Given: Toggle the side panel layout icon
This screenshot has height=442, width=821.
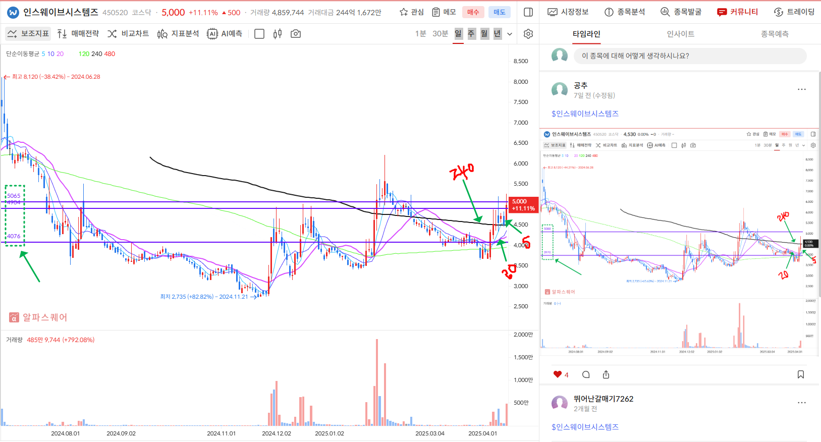Looking at the screenshot, I should click(x=528, y=12).
